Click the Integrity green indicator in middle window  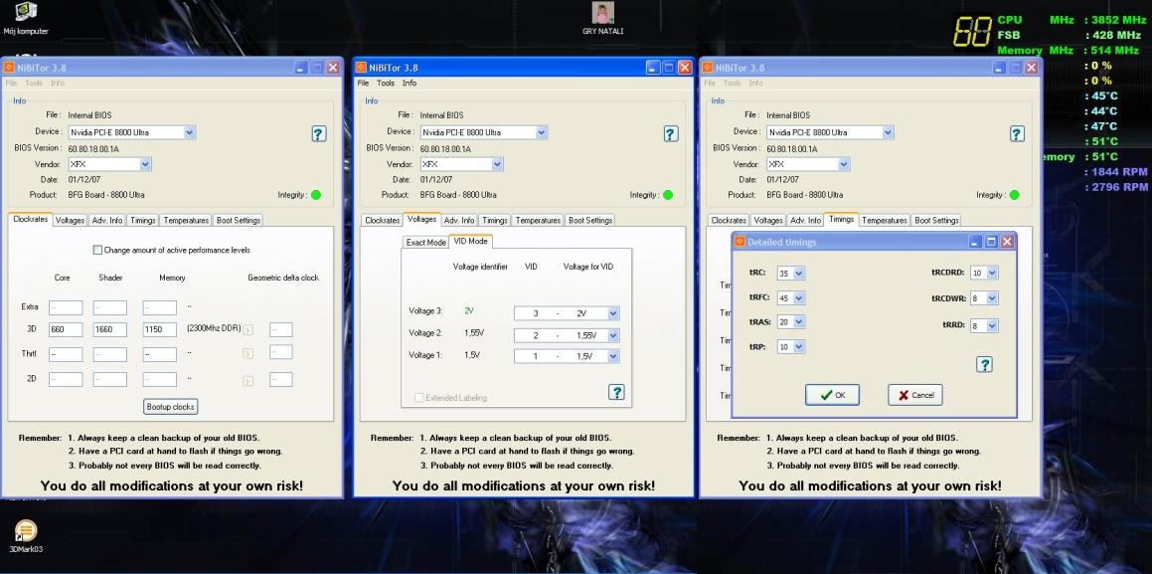667,195
